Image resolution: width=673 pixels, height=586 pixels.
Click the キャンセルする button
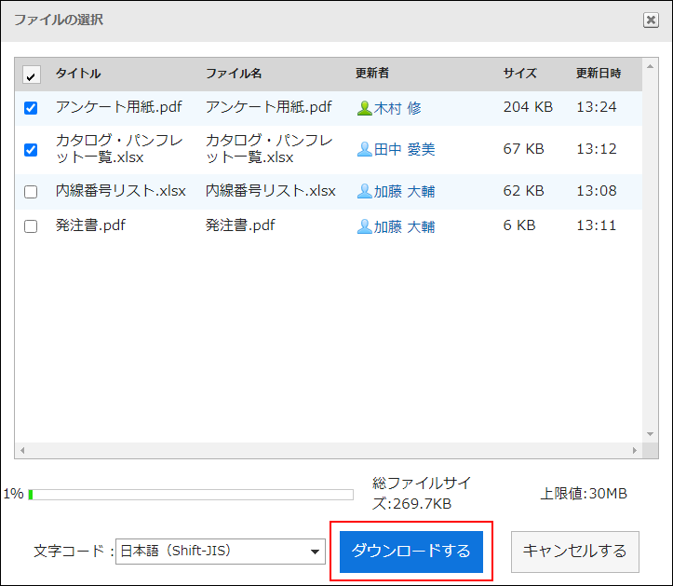coord(574,552)
